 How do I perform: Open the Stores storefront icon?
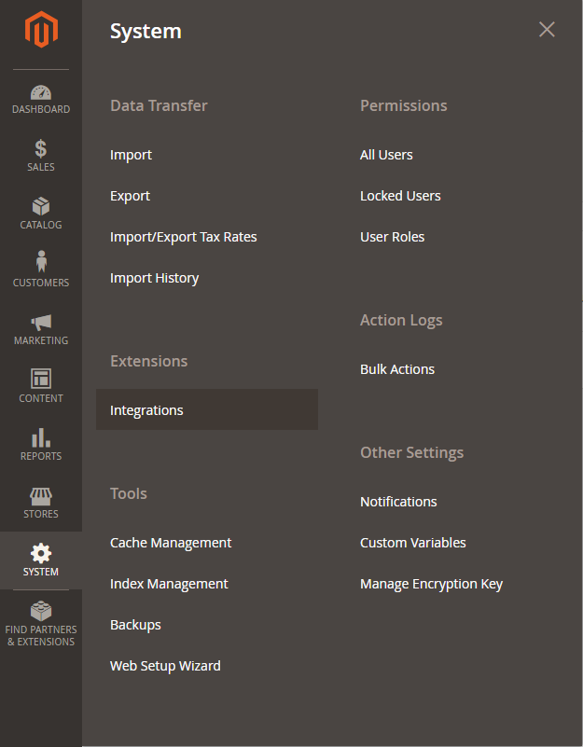41,495
